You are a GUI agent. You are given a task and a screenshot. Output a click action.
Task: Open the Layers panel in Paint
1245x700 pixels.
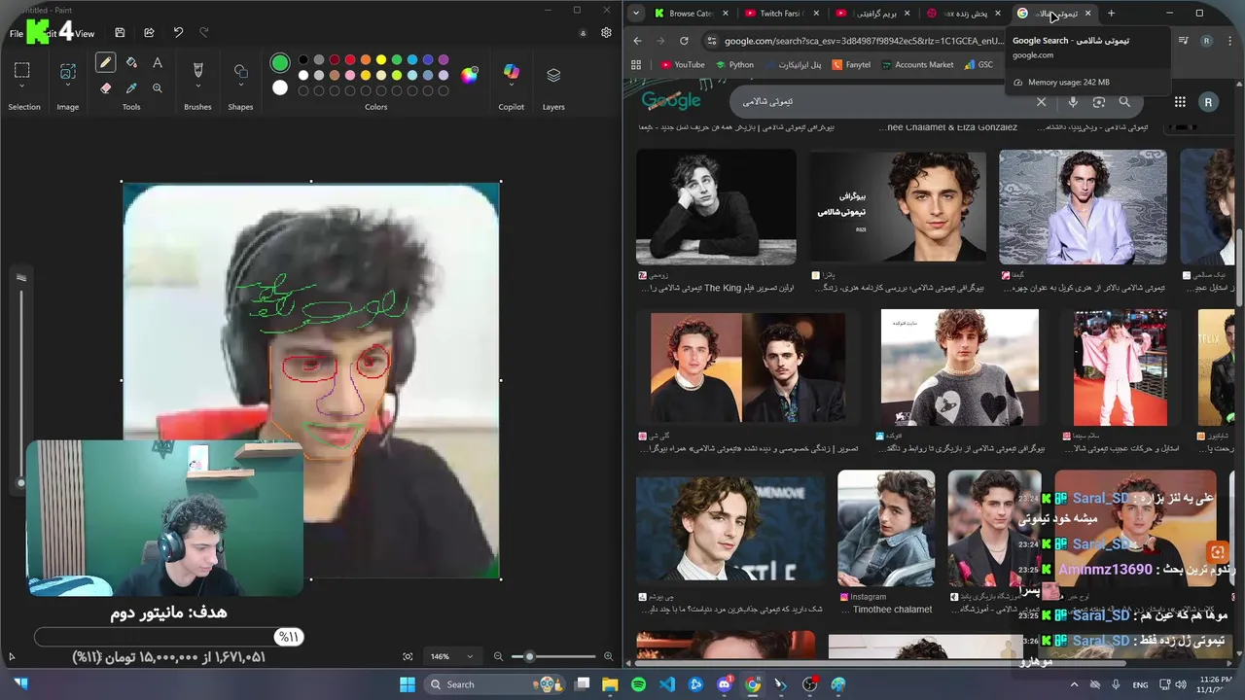point(553,75)
